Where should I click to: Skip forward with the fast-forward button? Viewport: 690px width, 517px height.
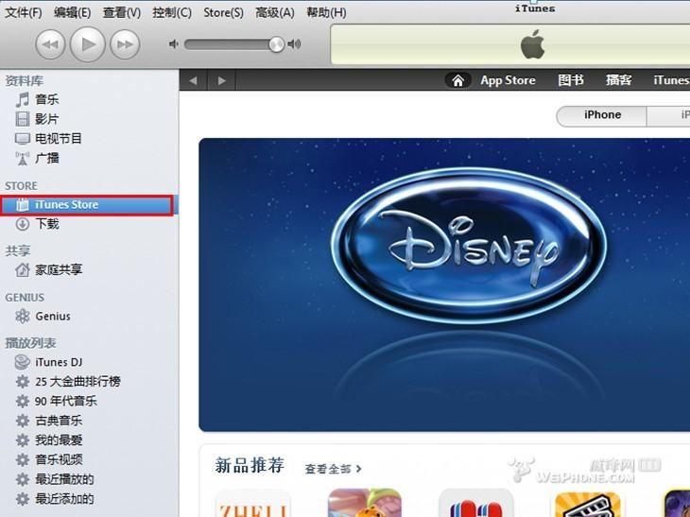125,44
